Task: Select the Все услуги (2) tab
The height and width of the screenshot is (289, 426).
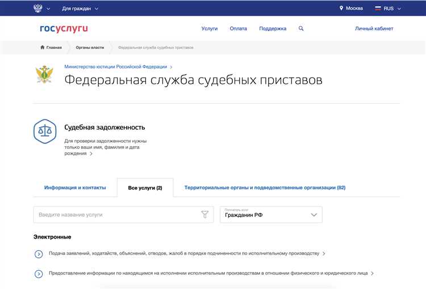Action: point(145,188)
